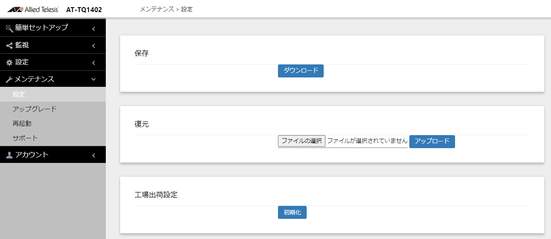Collapse the メンテナンス menu chevron
551x239 pixels.
[93, 80]
